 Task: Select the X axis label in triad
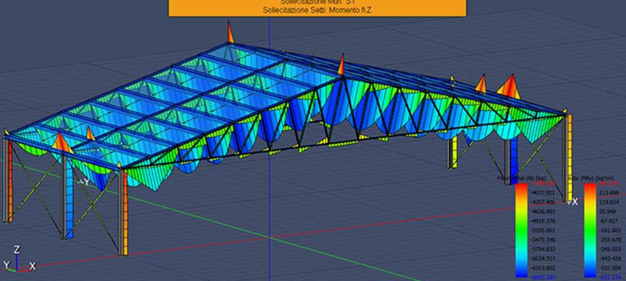tap(32, 266)
